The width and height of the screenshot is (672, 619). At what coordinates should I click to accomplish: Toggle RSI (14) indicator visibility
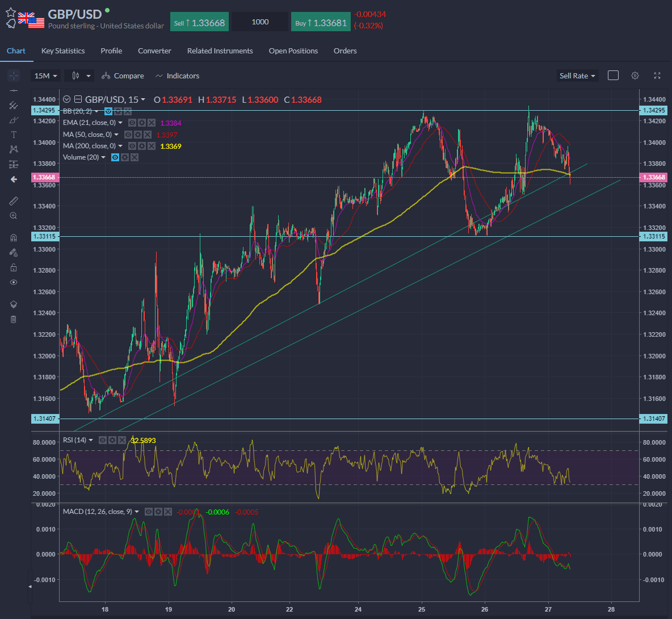click(103, 440)
